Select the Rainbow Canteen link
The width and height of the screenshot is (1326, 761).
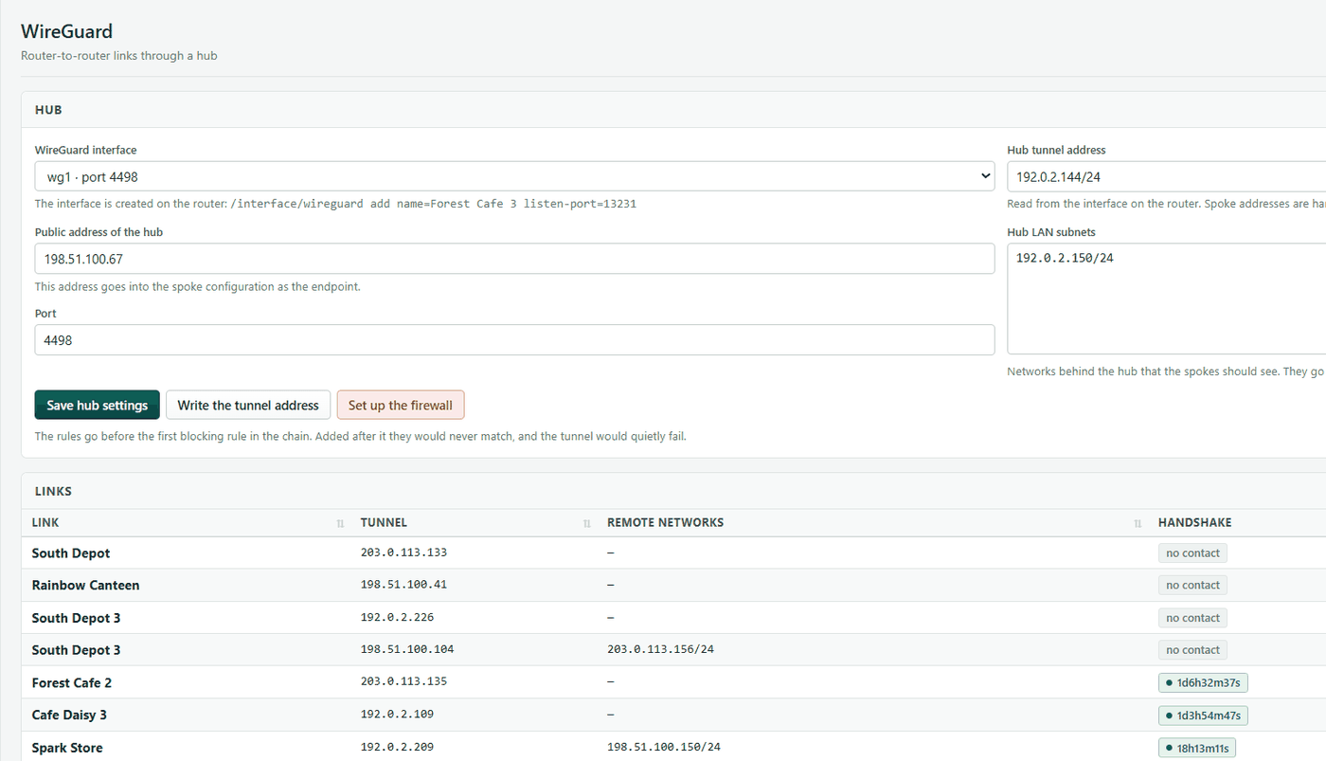(85, 585)
